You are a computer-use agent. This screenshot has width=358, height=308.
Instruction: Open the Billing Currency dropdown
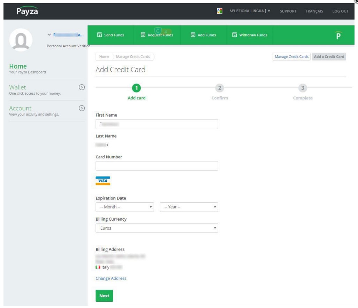[x=157, y=228]
